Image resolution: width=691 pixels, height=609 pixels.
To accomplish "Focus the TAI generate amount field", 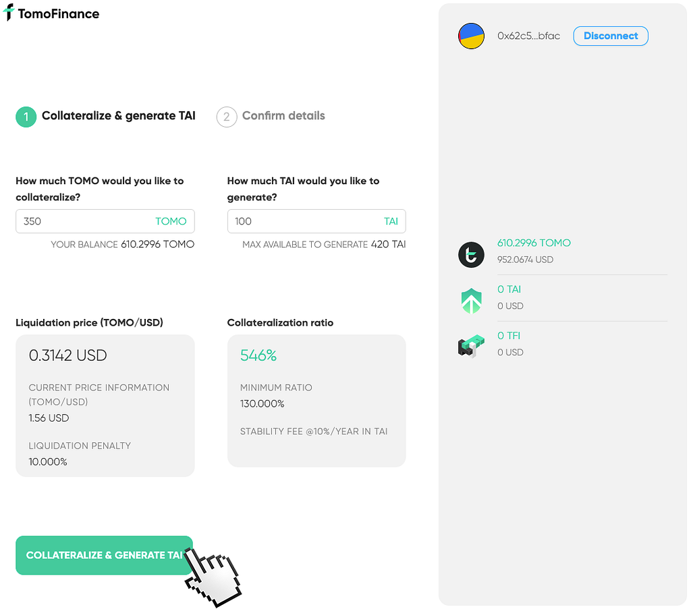I will (316, 221).
